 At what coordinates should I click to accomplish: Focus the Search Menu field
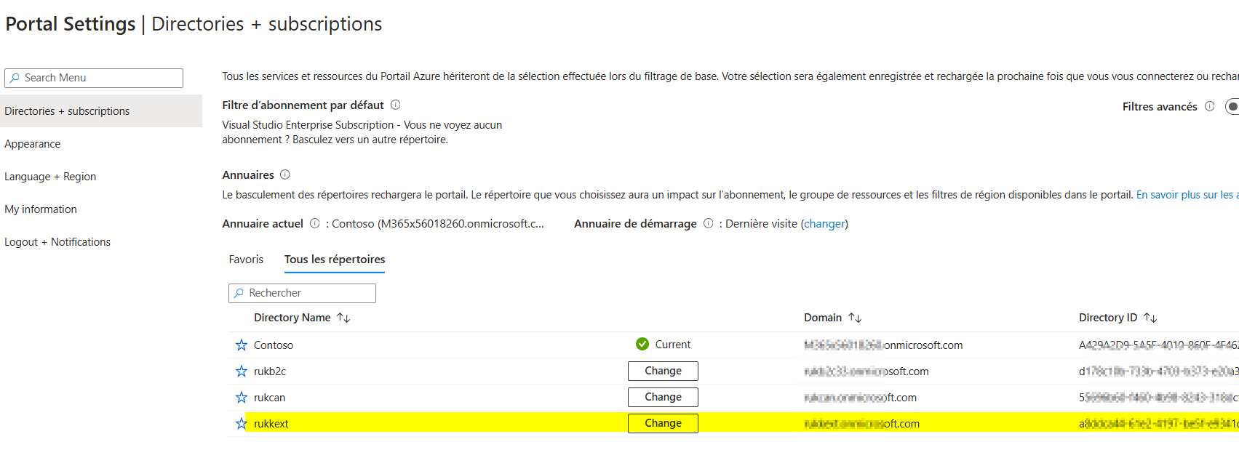(94, 78)
